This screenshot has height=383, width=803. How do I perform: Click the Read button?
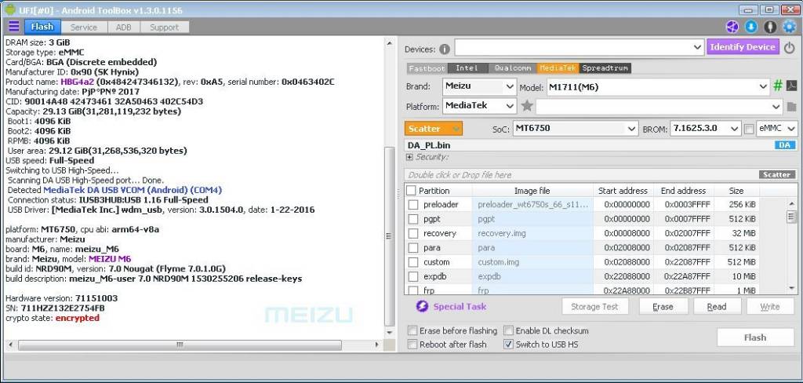[717, 307]
